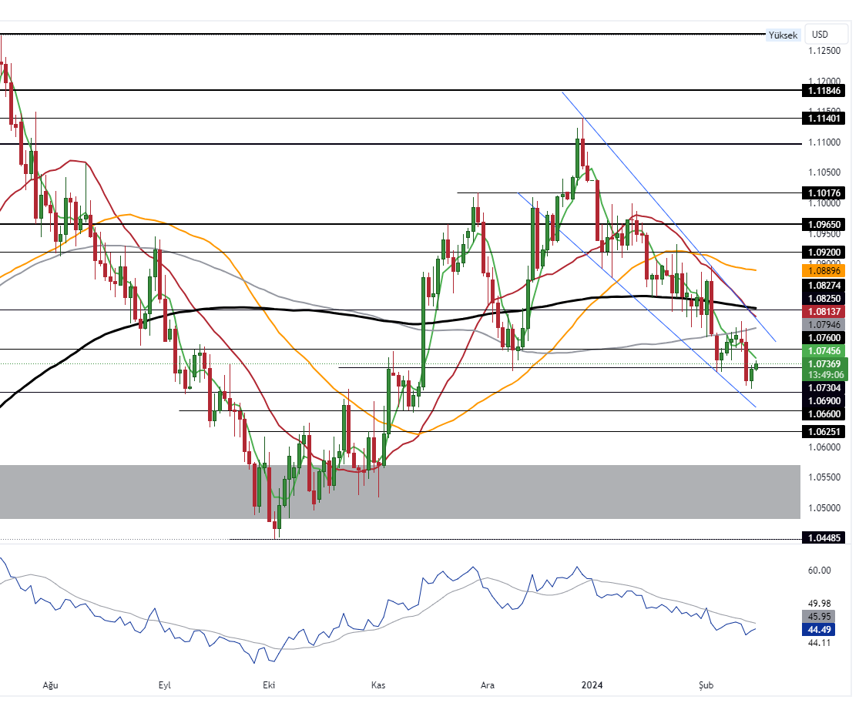
Task: Click the 2024 marker on time axis
Action: (592, 685)
